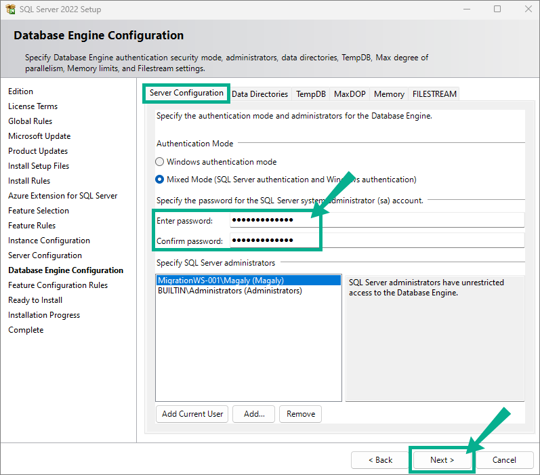Click the Add... button
This screenshot has height=475, width=540.
pos(254,414)
